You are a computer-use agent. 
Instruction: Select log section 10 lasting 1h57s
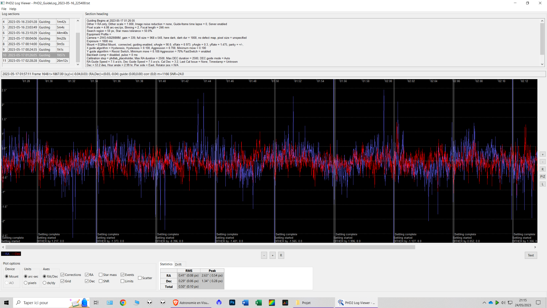click(x=36, y=55)
